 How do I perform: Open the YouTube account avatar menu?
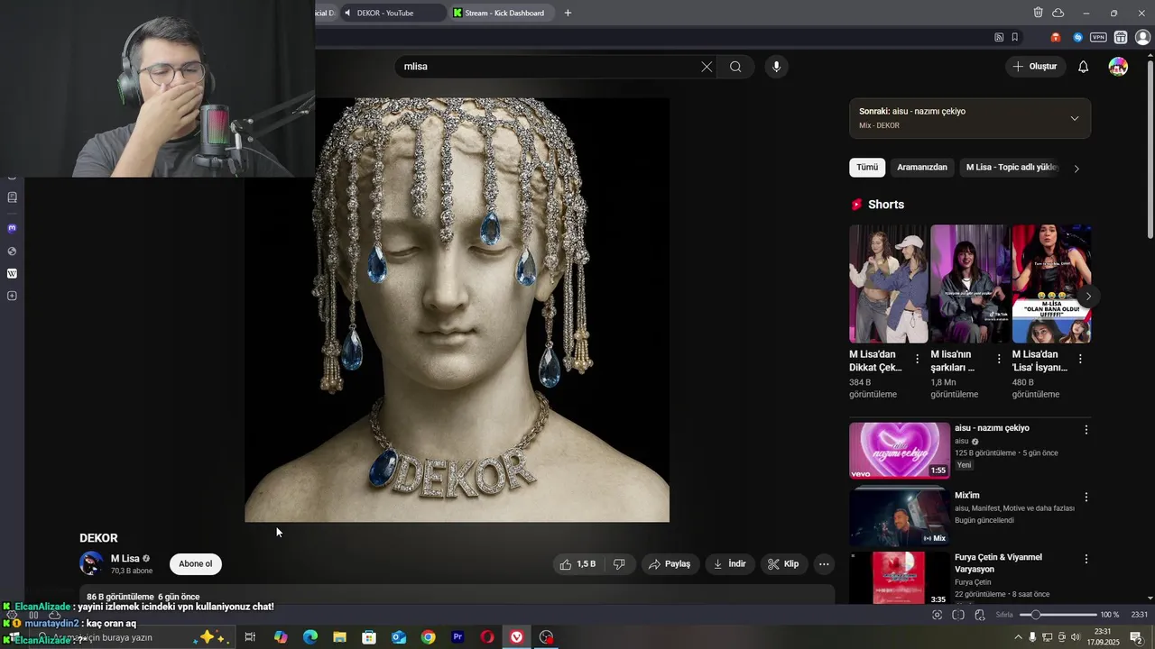1118,67
